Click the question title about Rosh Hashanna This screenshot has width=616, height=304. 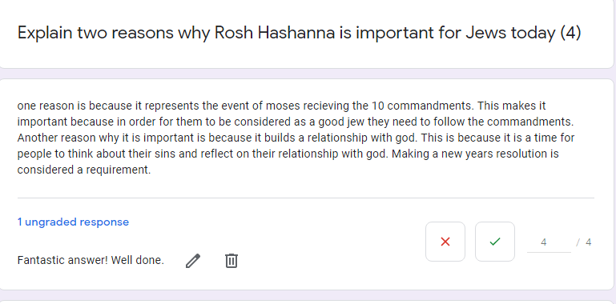(x=299, y=33)
